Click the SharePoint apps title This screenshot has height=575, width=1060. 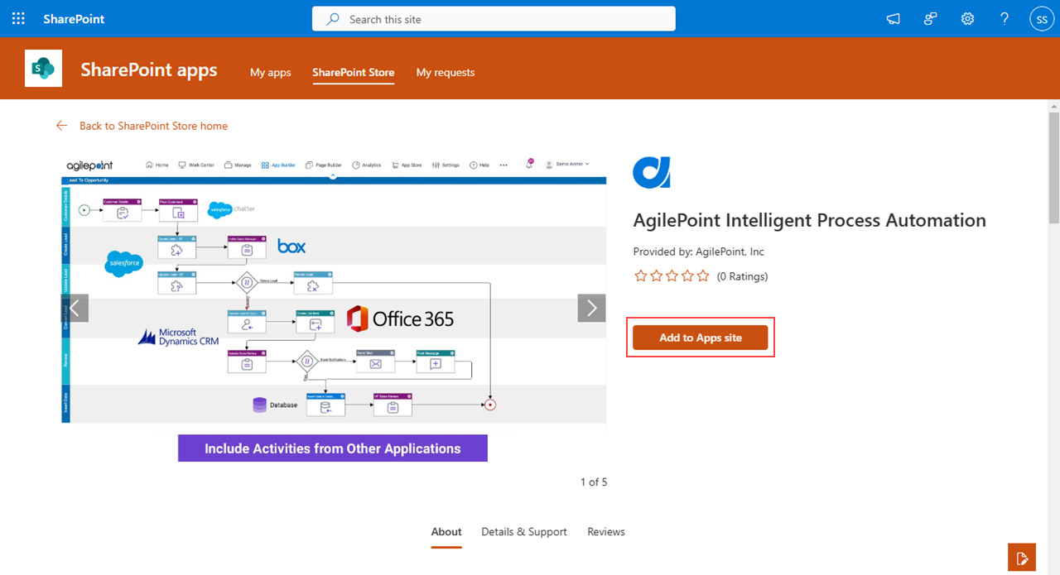point(149,69)
